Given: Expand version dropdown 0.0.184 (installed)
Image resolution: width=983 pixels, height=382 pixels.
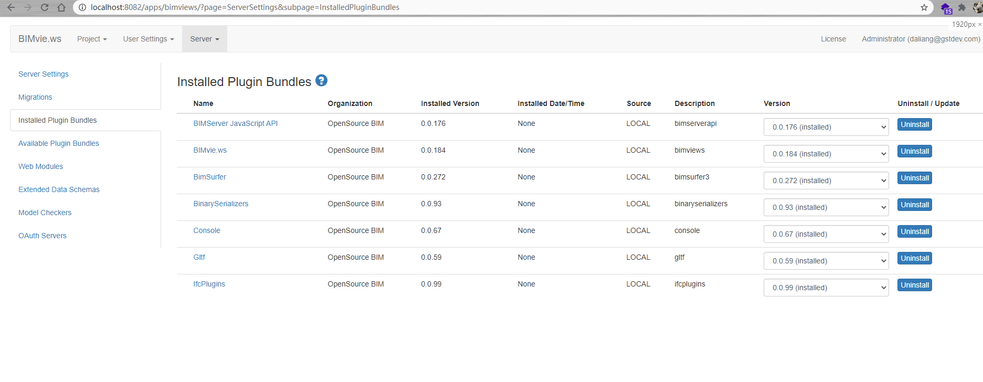Looking at the screenshot, I should (826, 154).
